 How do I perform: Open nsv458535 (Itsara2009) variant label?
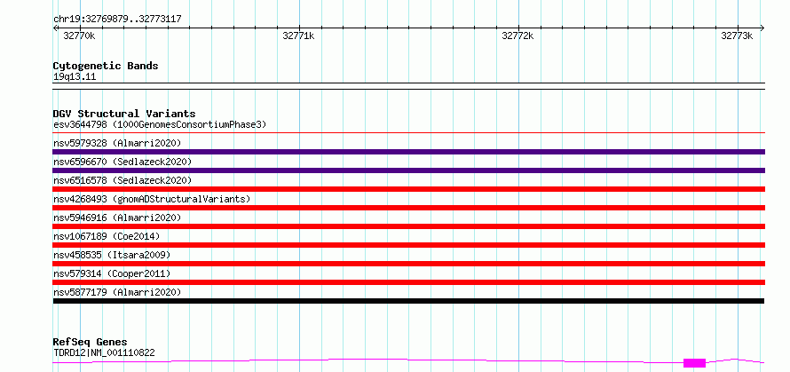click(112, 255)
